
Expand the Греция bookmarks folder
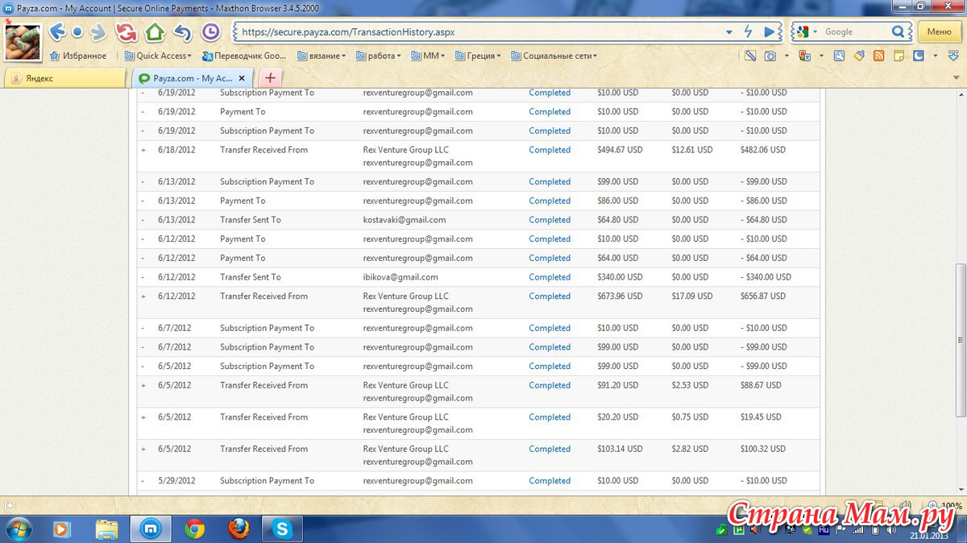tap(478, 56)
